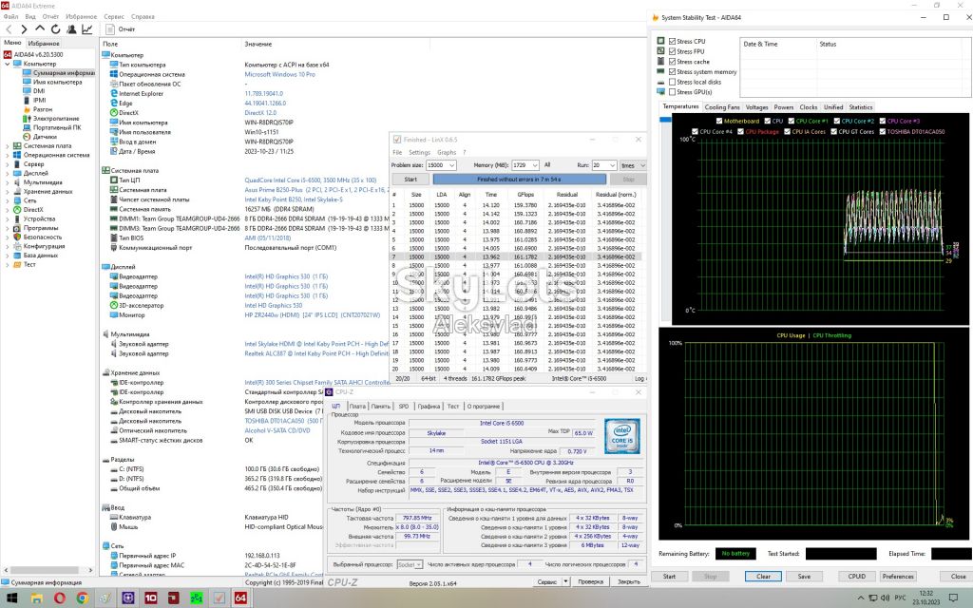Image resolution: width=973 pixels, height=608 pixels.
Task: Open File Explorer from the taskbar
Action: pyautogui.click(x=37, y=598)
